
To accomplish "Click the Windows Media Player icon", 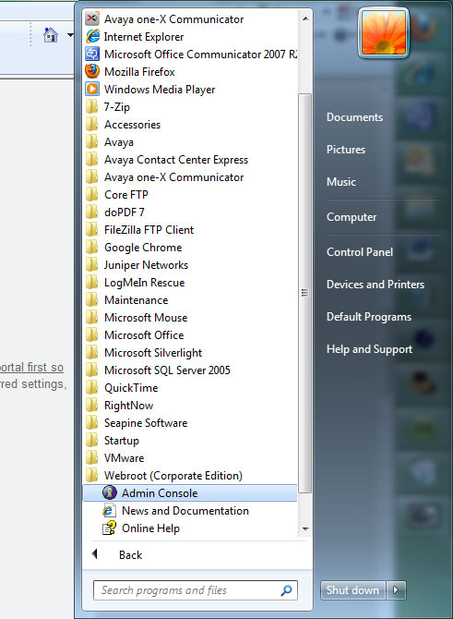I will [92, 90].
